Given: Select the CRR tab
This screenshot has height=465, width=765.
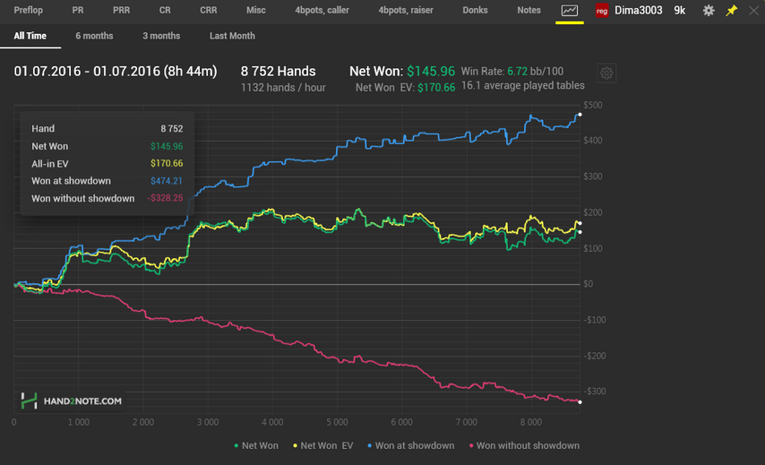Looking at the screenshot, I should pos(209,10).
